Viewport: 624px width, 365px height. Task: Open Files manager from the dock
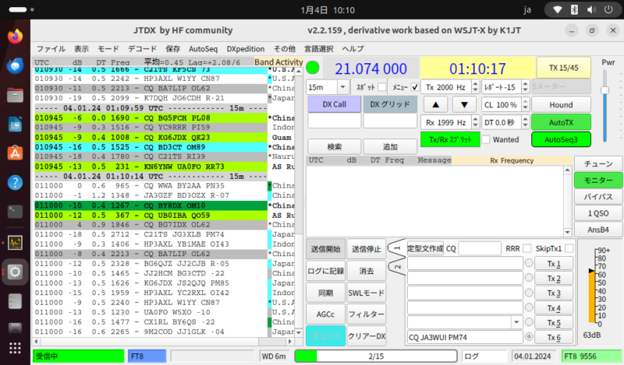(x=15, y=95)
